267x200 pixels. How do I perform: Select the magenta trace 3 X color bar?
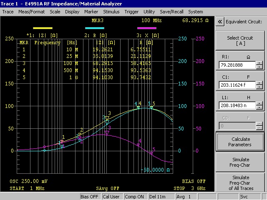pyautogui.click(x=147, y=28)
